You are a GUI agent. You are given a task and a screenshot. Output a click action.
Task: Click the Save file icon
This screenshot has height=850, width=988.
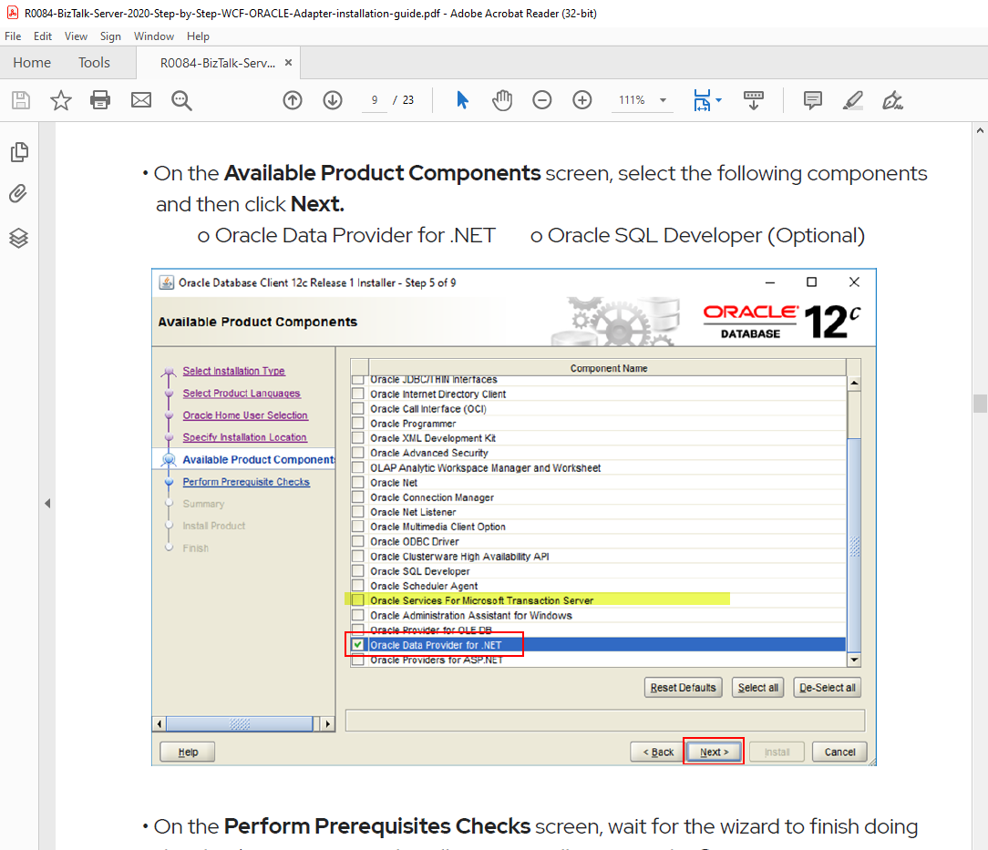[x=21, y=100]
